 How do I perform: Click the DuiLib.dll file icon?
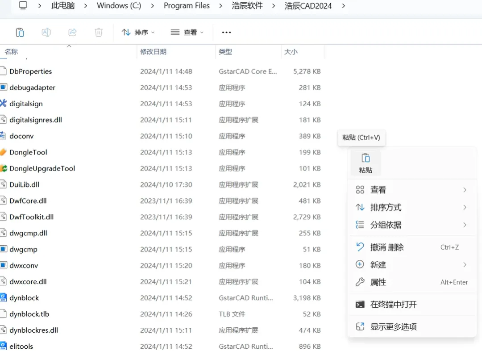coord(3,184)
